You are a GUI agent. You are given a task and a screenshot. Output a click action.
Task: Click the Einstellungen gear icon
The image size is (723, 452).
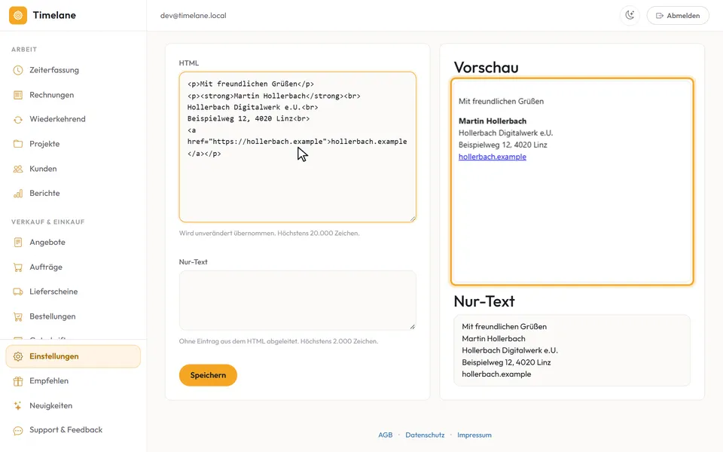coord(18,356)
